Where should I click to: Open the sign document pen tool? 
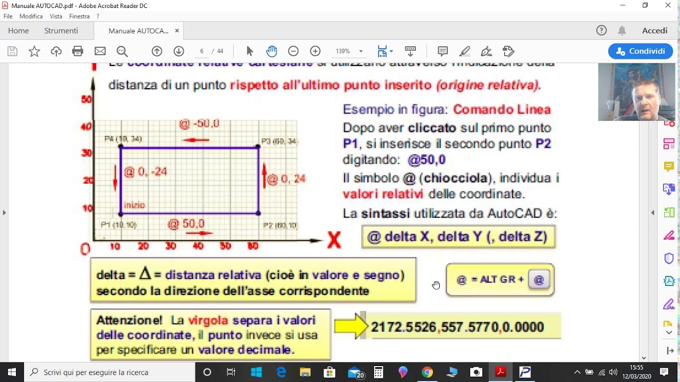point(486,51)
